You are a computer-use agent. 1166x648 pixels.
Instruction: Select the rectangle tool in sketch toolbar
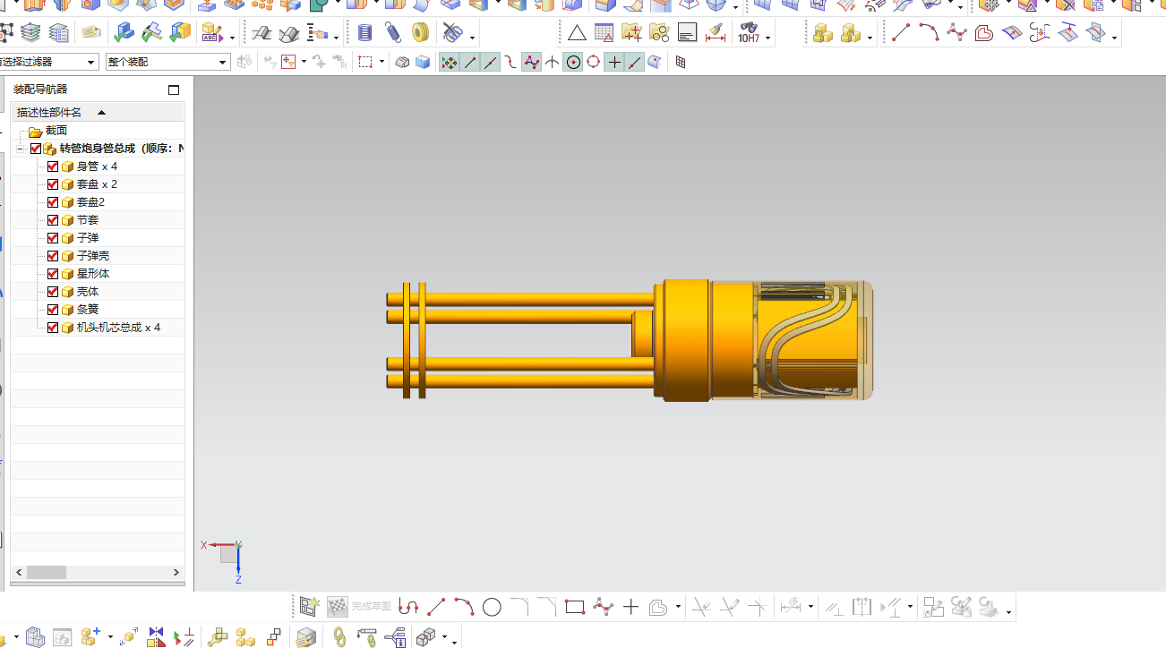coord(575,608)
